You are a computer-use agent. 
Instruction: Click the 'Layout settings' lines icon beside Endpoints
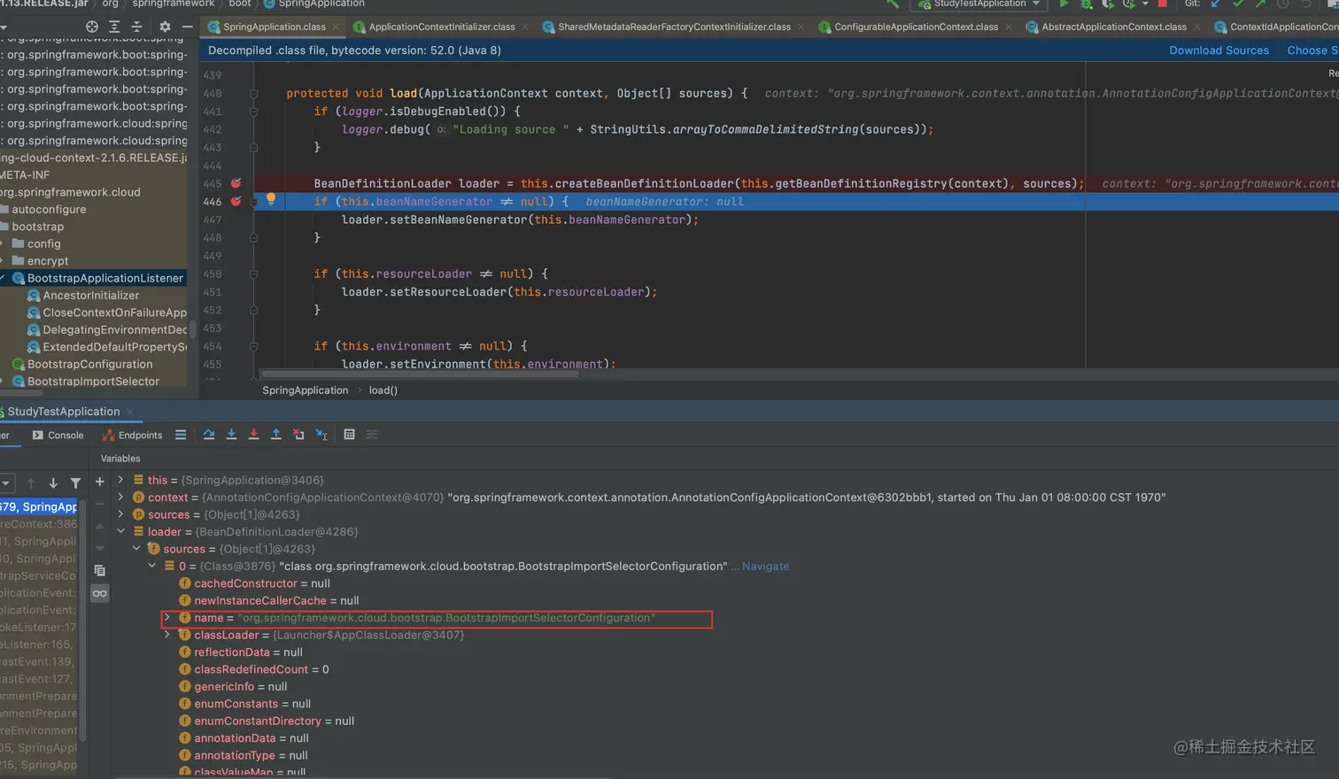[x=181, y=435]
